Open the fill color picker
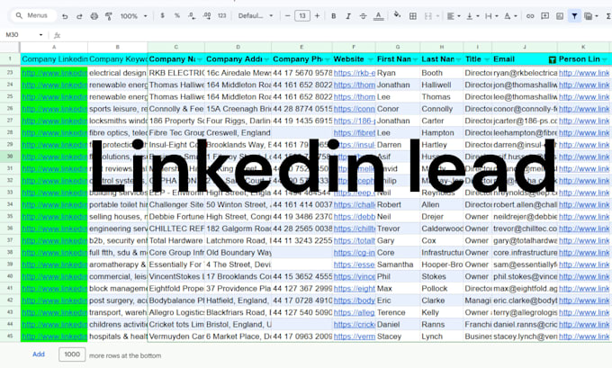This screenshot has width=612, height=368. (397, 15)
